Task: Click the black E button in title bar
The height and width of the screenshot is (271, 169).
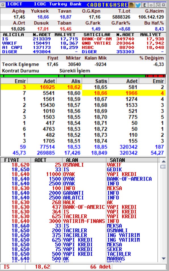Action: [145, 5]
